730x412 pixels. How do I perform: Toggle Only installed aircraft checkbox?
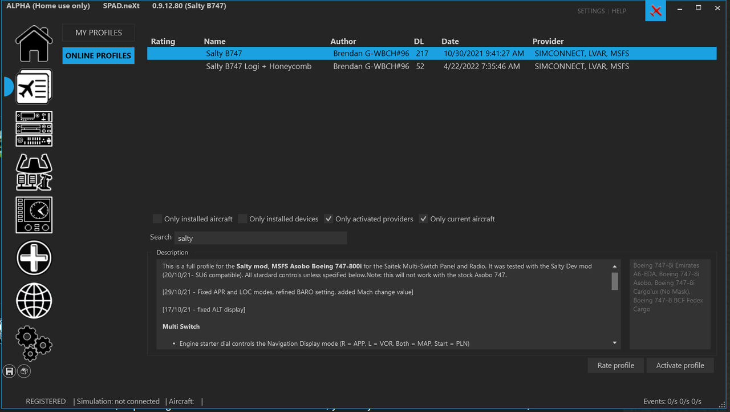pos(157,219)
